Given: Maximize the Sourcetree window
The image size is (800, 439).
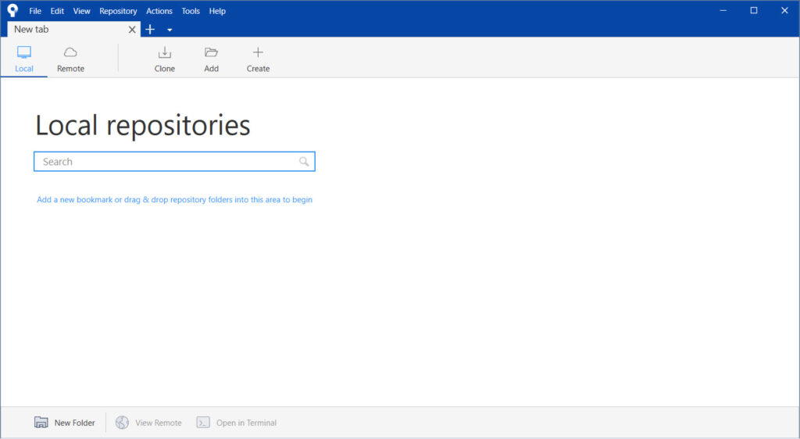Looking at the screenshot, I should coord(754,10).
